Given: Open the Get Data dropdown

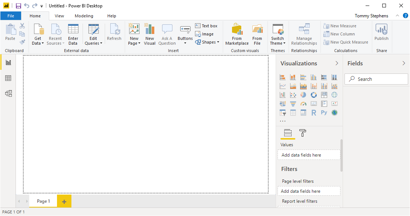Looking at the screenshot, I should click(x=38, y=34).
